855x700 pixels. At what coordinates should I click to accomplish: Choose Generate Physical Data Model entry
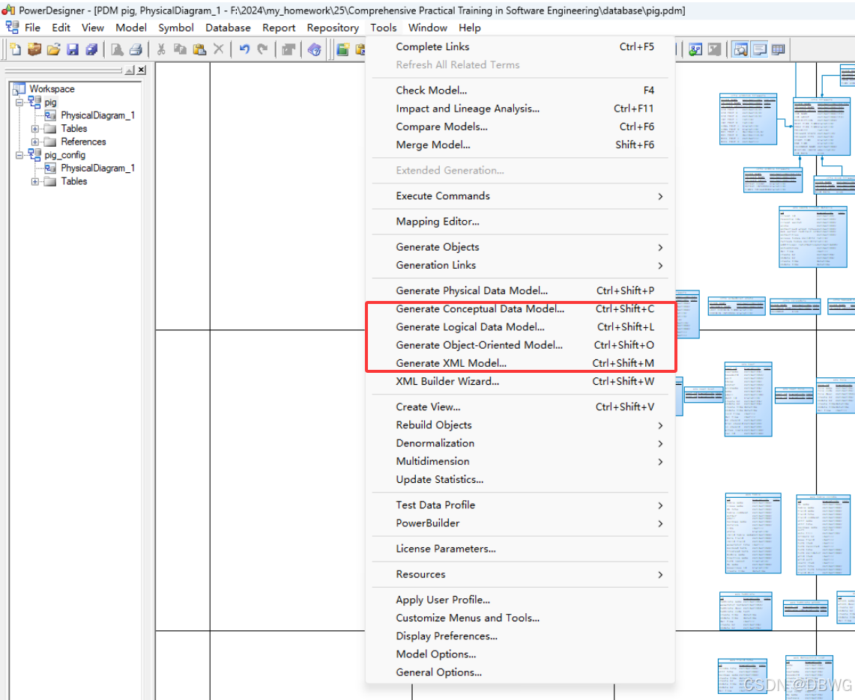coord(519,291)
